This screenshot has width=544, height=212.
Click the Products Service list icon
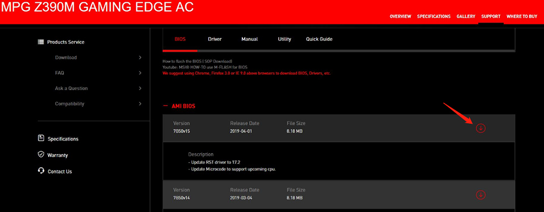click(41, 42)
